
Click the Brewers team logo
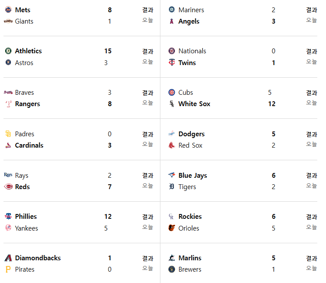click(x=172, y=269)
